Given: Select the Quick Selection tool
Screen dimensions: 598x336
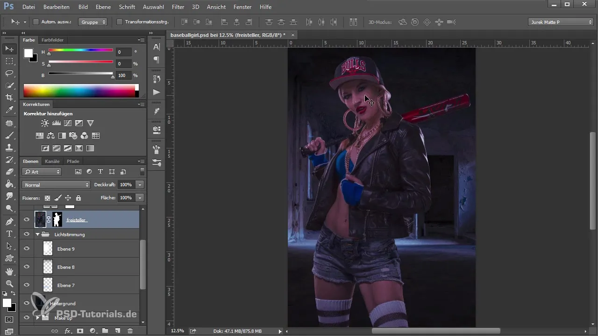Looking at the screenshot, I should [x=9, y=85].
